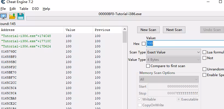Toggle the Unrandomizer checkbox
Image resolution: width=224 pixels, height=109 pixels.
[205, 69]
